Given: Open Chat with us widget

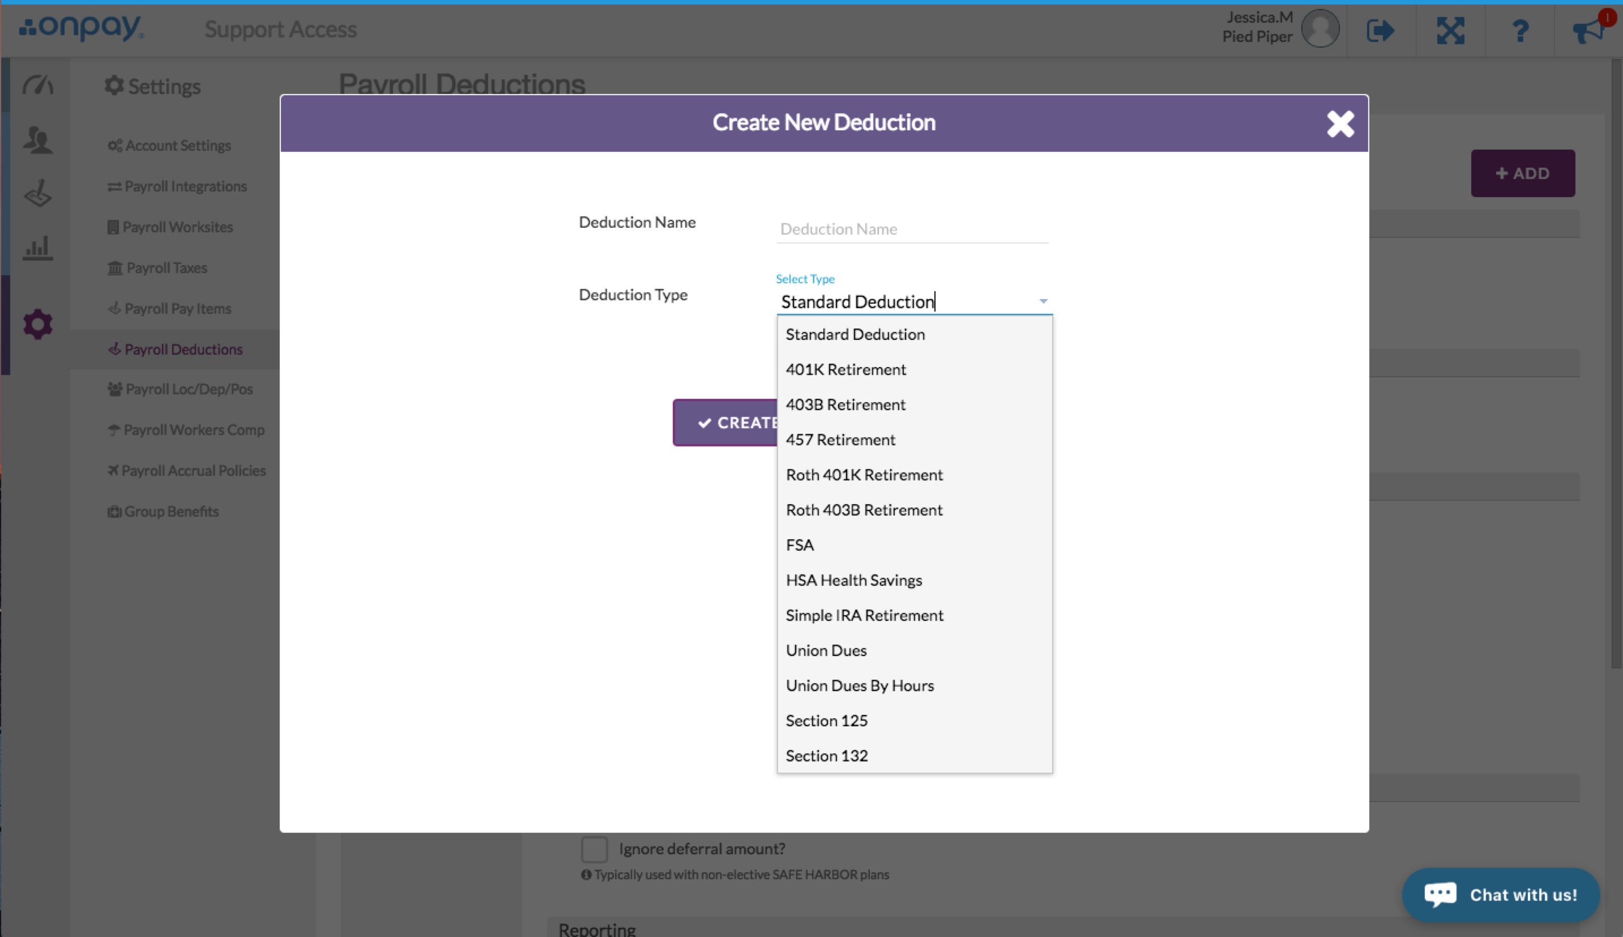Looking at the screenshot, I should tap(1501, 895).
